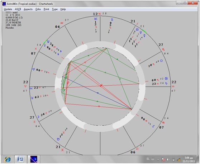Click the Asc label at 22 Aries
This screenshot has height=164, width=200.
(32, 88)
